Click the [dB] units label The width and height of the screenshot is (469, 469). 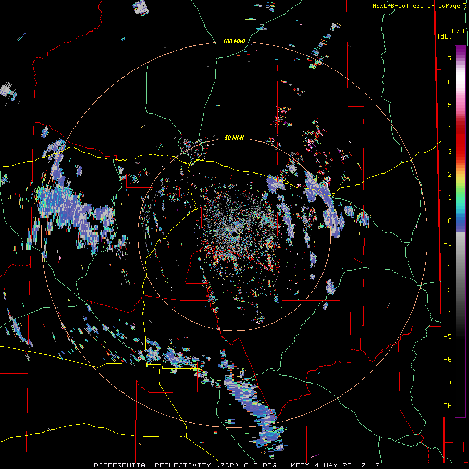(x=445, y=36)
